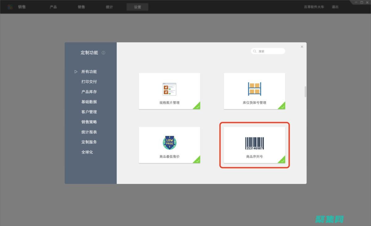Click the app logo in the title bar
The width and height of the screenshot is (371, 226).
9,7
